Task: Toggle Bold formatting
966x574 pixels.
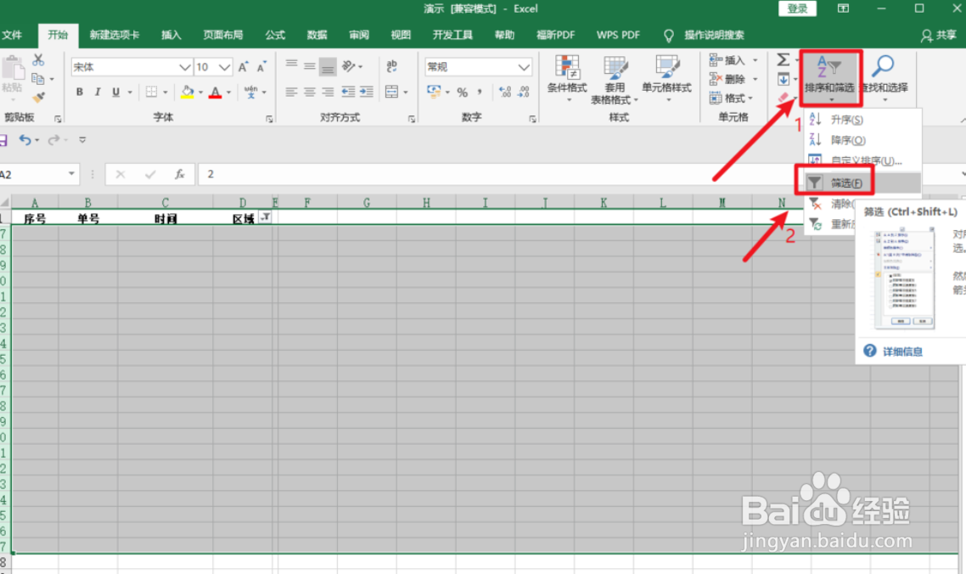Action: [x=80, y=92]
